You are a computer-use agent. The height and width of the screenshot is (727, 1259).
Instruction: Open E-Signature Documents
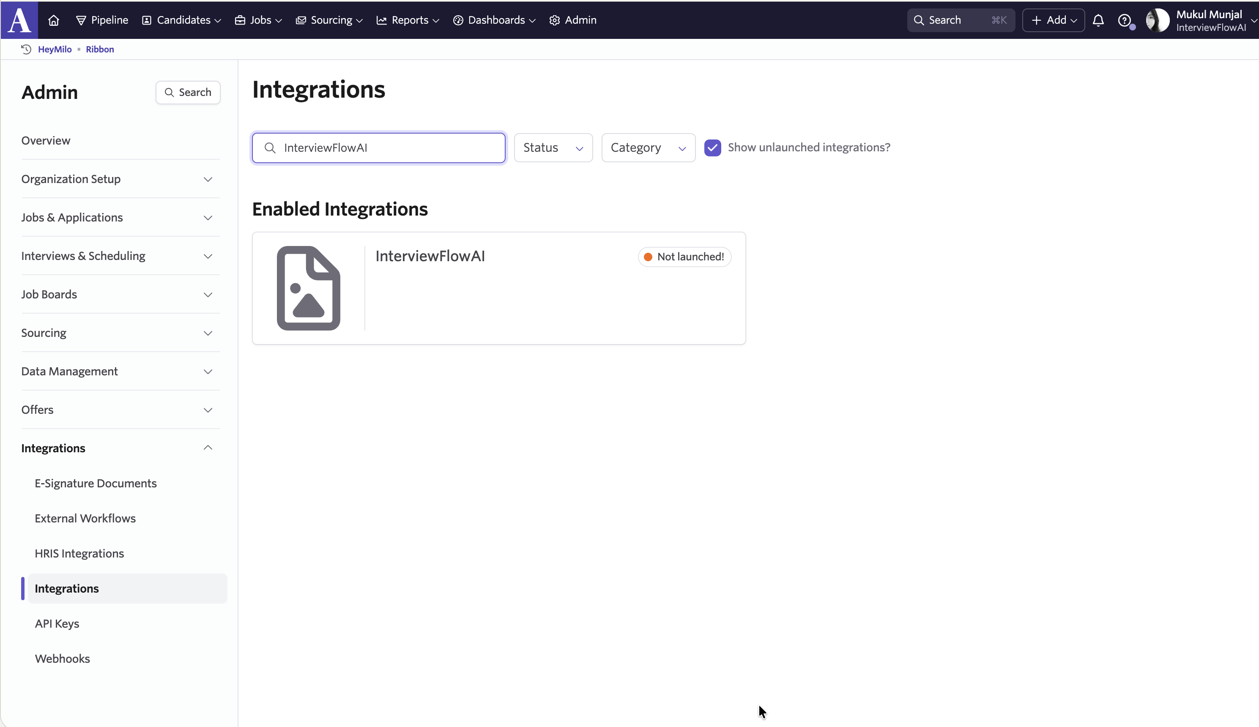click(96, 484)
